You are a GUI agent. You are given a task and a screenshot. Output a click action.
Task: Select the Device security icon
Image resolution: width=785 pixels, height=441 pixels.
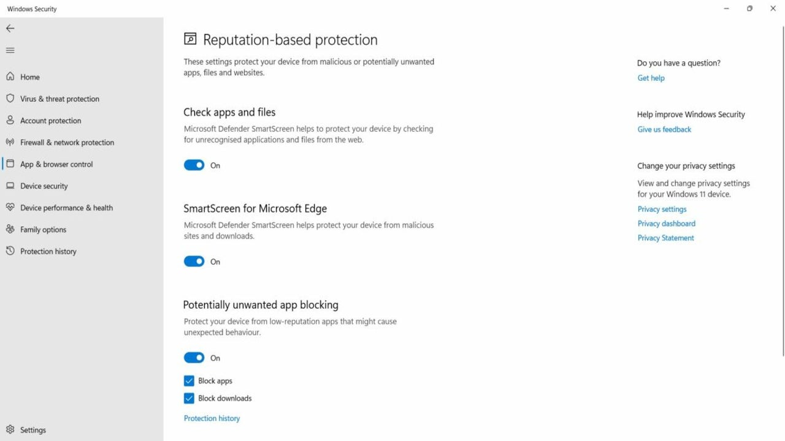click(x=10, y=186)
